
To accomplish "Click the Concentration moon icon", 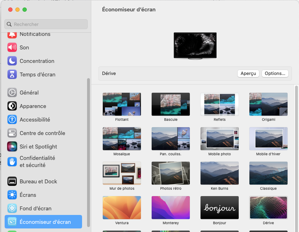I will tap(12, 61).
